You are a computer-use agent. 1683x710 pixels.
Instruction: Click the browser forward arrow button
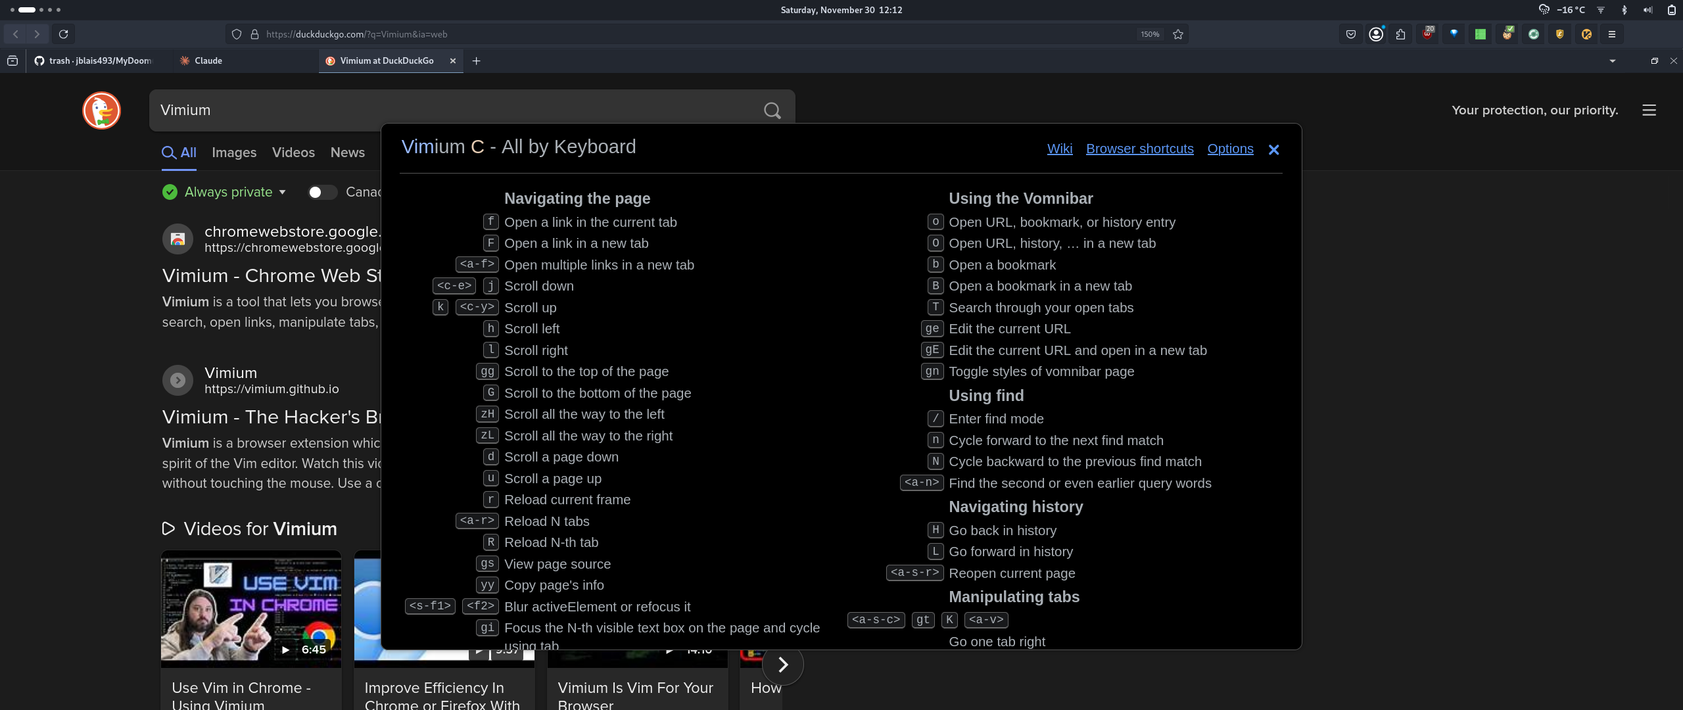click(37, 34)
